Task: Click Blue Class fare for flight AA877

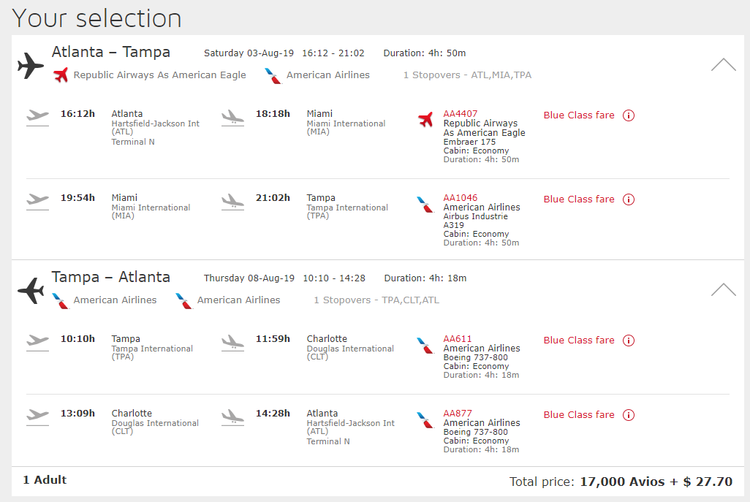Action: [x=579, y=415]
